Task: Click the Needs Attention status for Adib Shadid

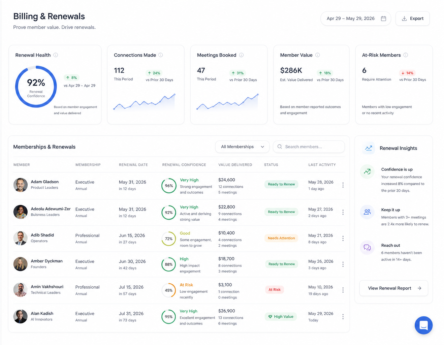Action: (x=281, y=238)
